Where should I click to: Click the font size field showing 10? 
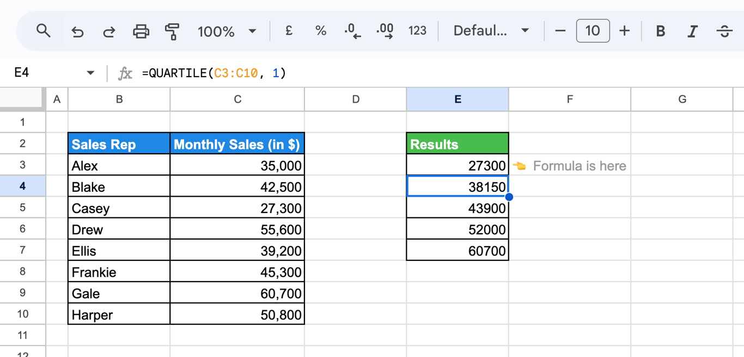tap(593, 31)
